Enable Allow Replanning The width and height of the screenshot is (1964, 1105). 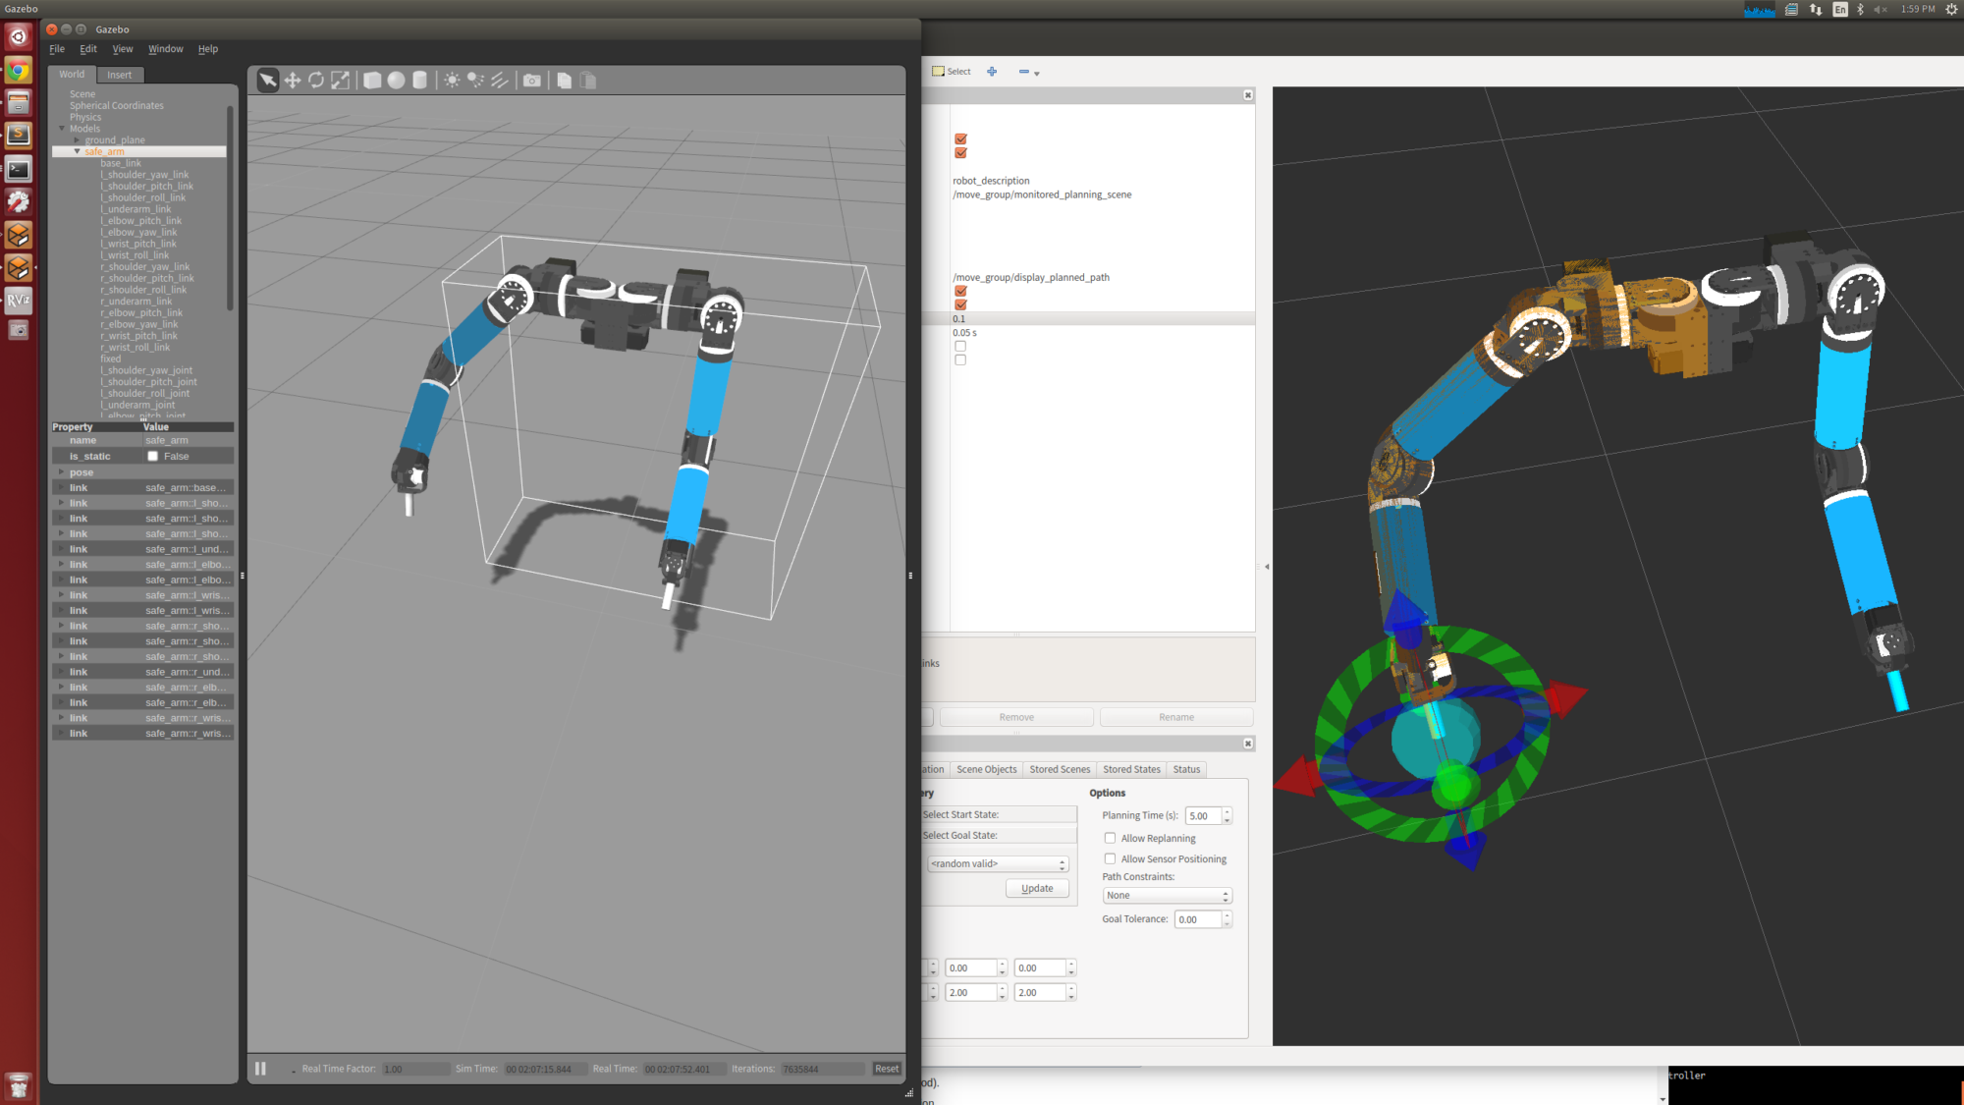[1110, 839]
